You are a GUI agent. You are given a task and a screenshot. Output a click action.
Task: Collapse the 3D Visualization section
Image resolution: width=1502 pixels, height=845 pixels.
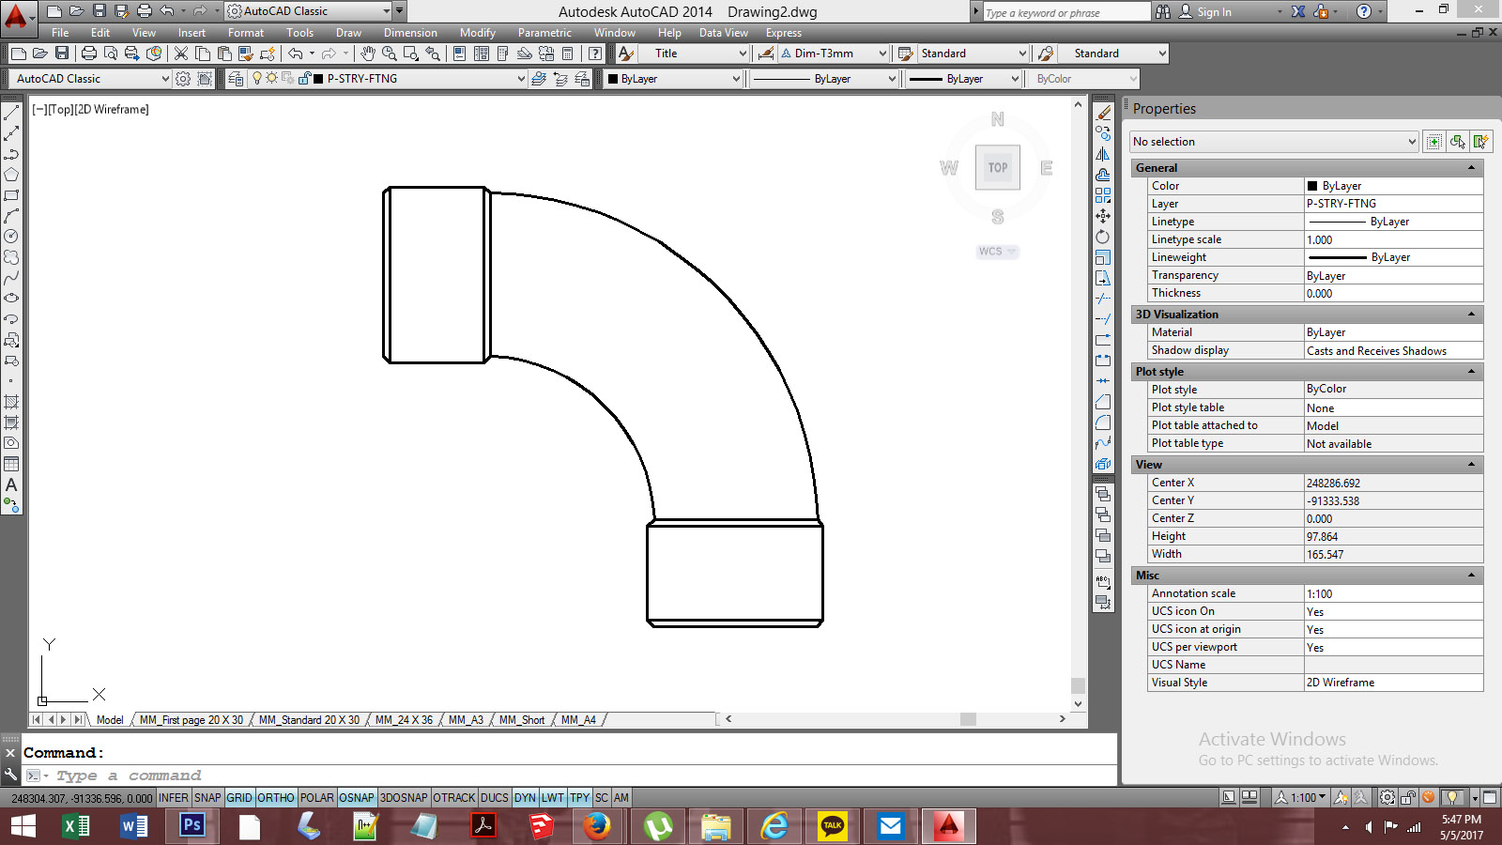[x=1471, y=315]
